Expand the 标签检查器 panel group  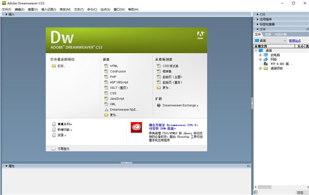(x=257, y=24)
